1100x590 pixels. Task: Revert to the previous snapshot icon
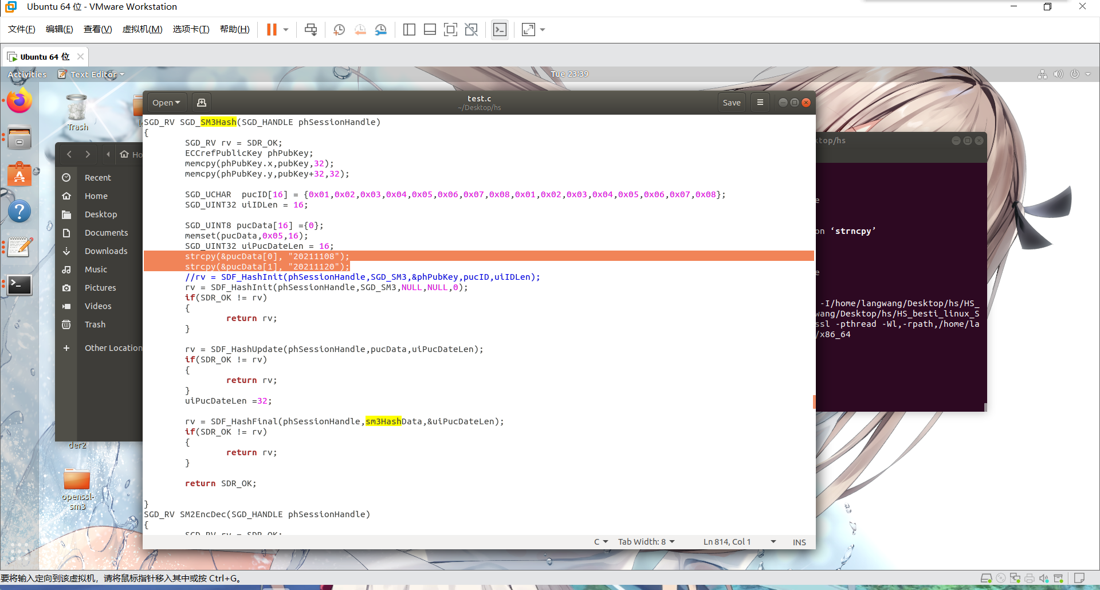tap(360, 29)
